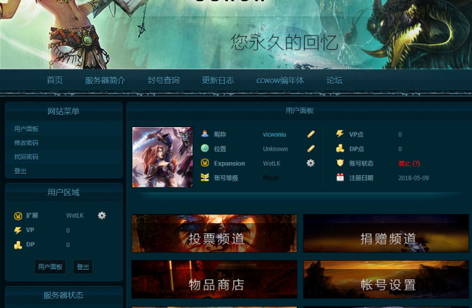
Task: Click the 网站菜单 panel header
Action: tap(64, 112)
